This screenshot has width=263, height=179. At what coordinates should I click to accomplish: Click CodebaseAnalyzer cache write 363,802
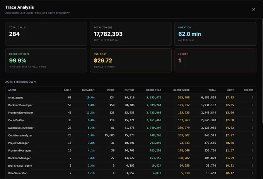[x=184, y=135]
